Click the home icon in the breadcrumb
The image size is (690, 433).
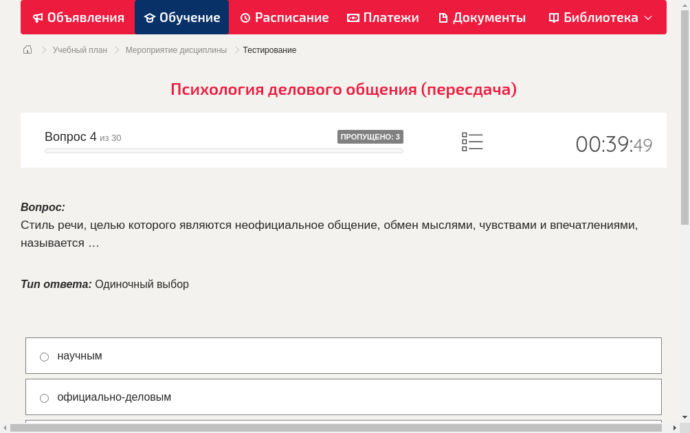(x=27, y=49)
